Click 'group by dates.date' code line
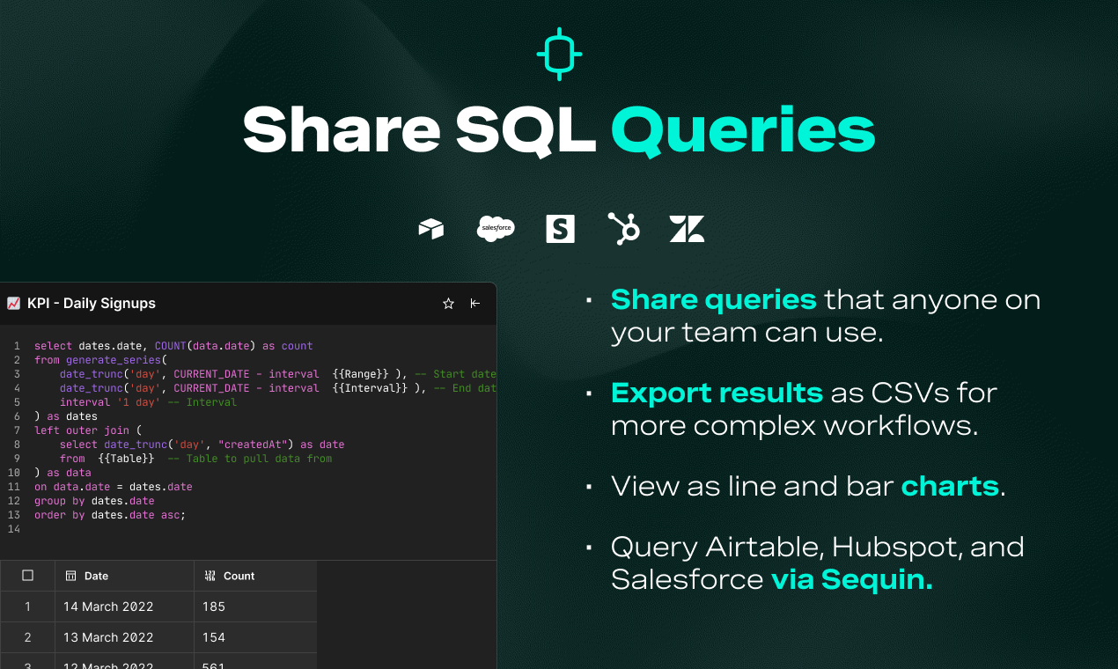 (94, 501)
